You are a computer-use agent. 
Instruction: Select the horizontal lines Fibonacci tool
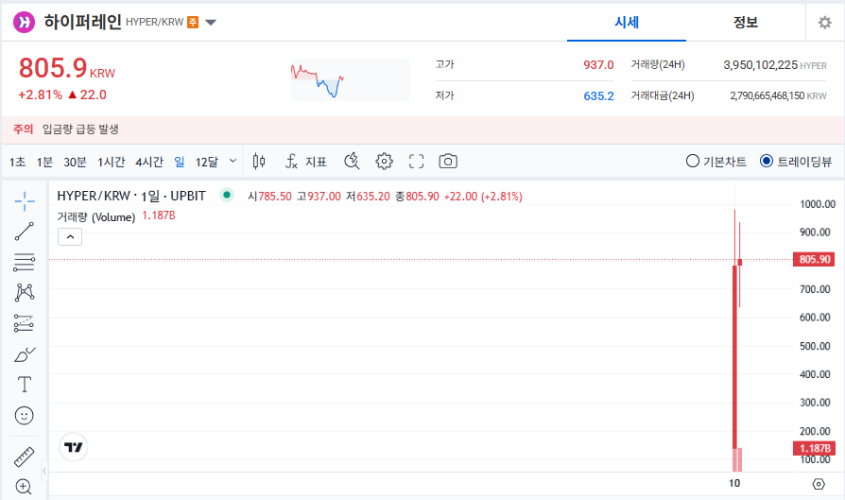pyautogui.click(x=25, y=262)
